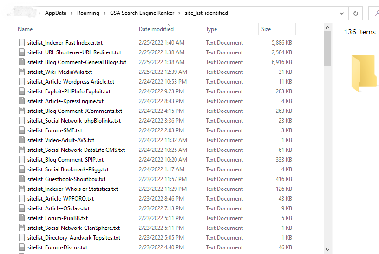
Task: Navigate to Roaming breadcrumb folder
Action: 88,13
